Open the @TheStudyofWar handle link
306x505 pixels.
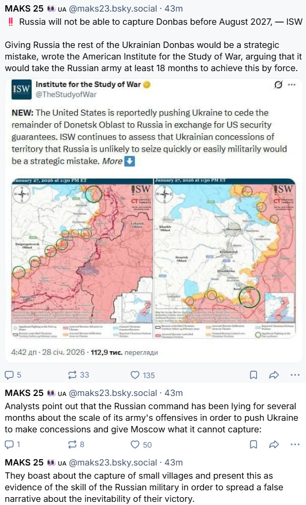point(66,94)
